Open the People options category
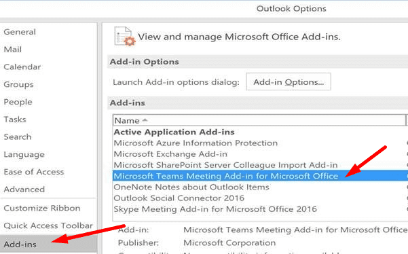Viewport: 408px width, 254px height. point(18,102)
